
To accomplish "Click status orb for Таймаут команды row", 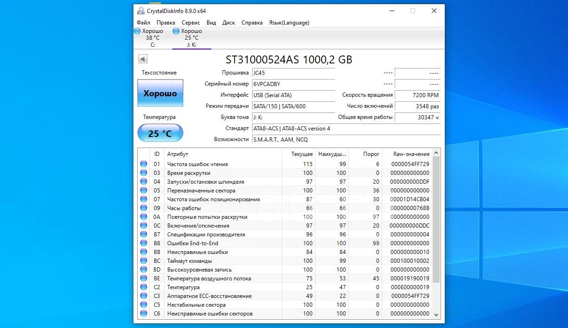I will (144, 261).
